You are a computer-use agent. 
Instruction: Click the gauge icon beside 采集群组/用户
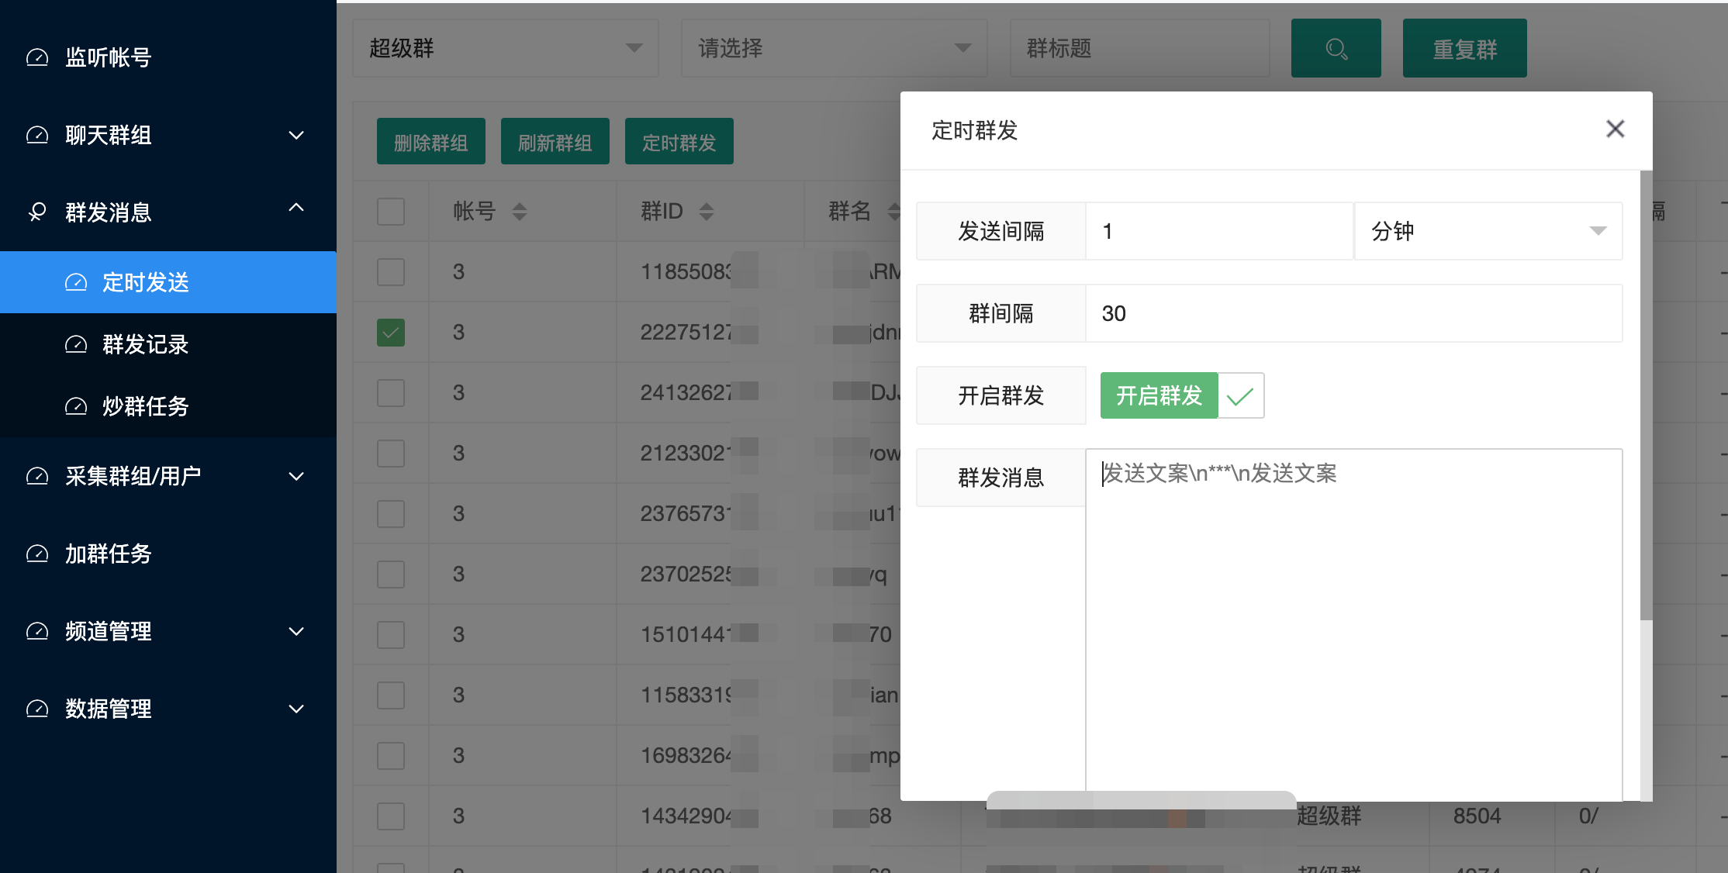coord(37,476)
